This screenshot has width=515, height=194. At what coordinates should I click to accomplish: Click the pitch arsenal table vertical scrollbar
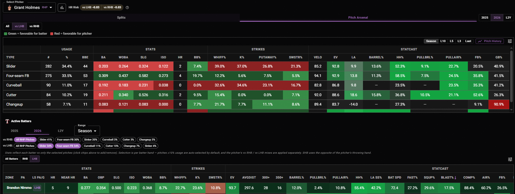click(511, 76)
